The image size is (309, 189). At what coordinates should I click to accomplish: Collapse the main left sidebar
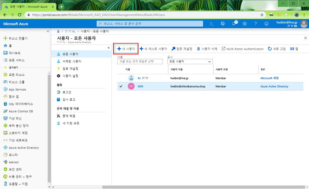48,31
